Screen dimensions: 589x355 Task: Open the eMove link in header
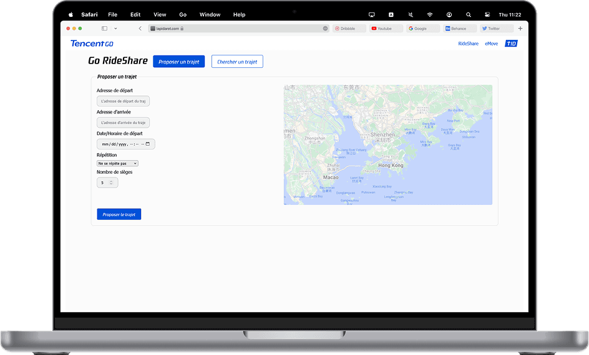click(x=491, y=44)
